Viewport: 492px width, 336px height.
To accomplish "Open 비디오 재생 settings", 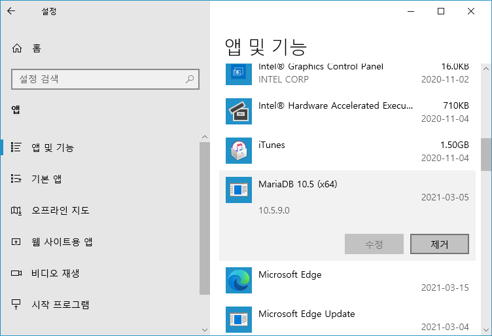I will coord(105,273).
